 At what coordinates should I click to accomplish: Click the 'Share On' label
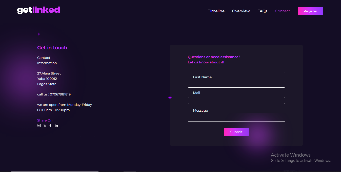pos(45,120)
